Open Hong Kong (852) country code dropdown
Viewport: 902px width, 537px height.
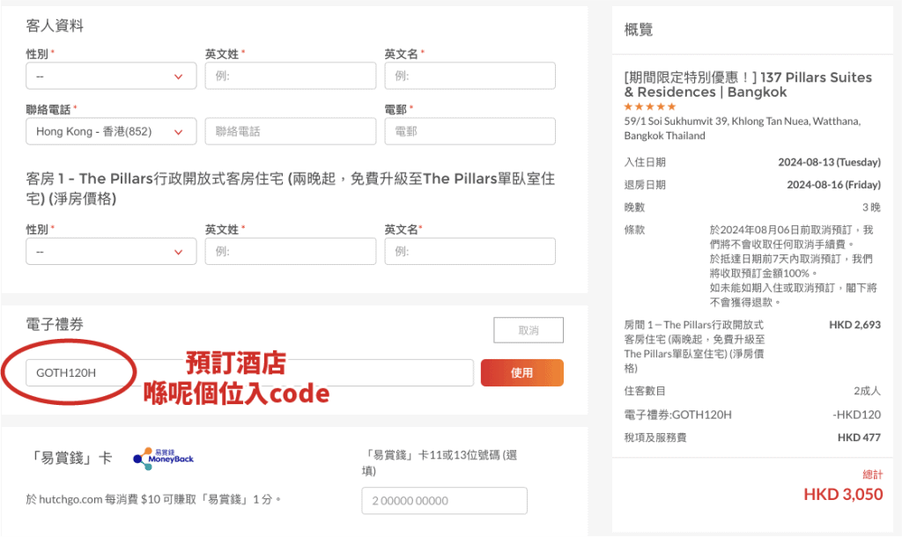[x=106, y=131]
